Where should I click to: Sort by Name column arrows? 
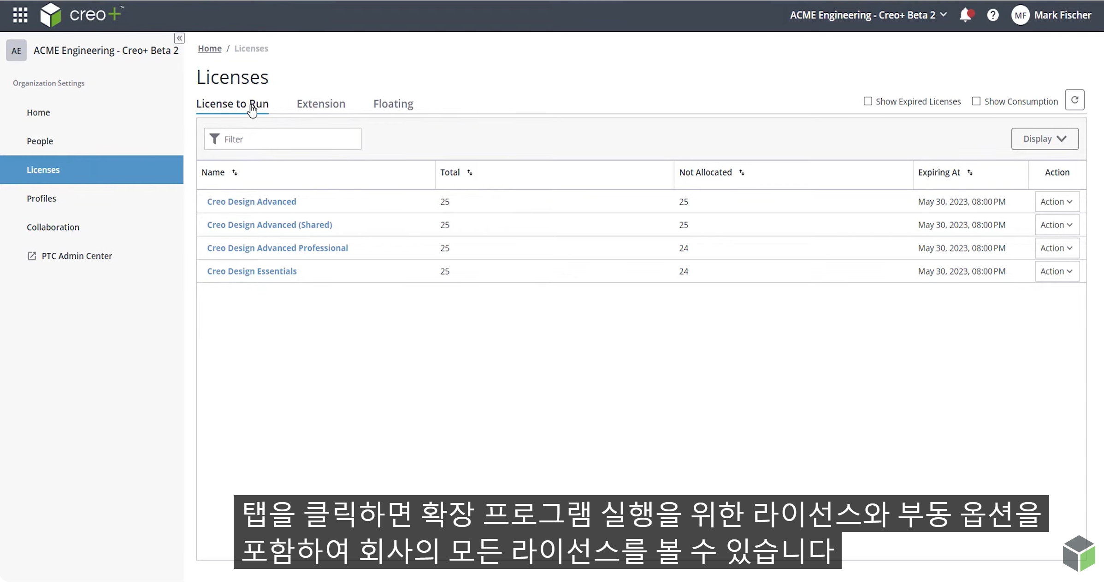[x=235, y=172]
